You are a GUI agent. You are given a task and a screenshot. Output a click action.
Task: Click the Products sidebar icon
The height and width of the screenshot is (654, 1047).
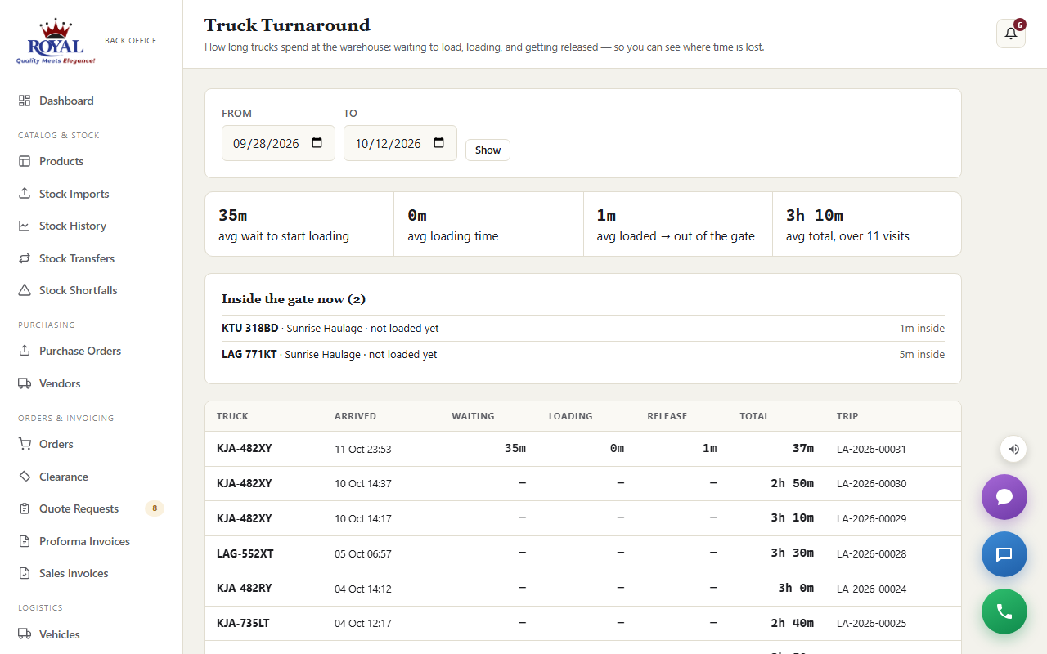25,161
